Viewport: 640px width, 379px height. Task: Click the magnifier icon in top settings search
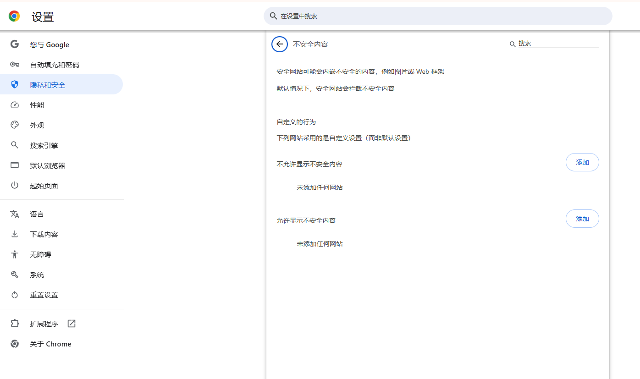click(x=273, y=16)
